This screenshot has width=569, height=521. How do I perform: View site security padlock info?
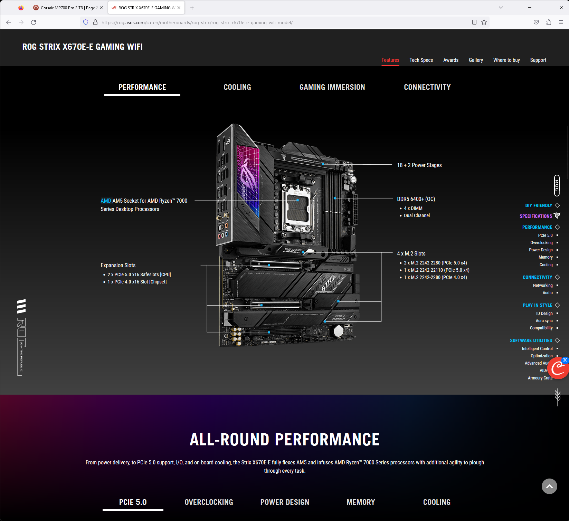click(x=95, y=22)
